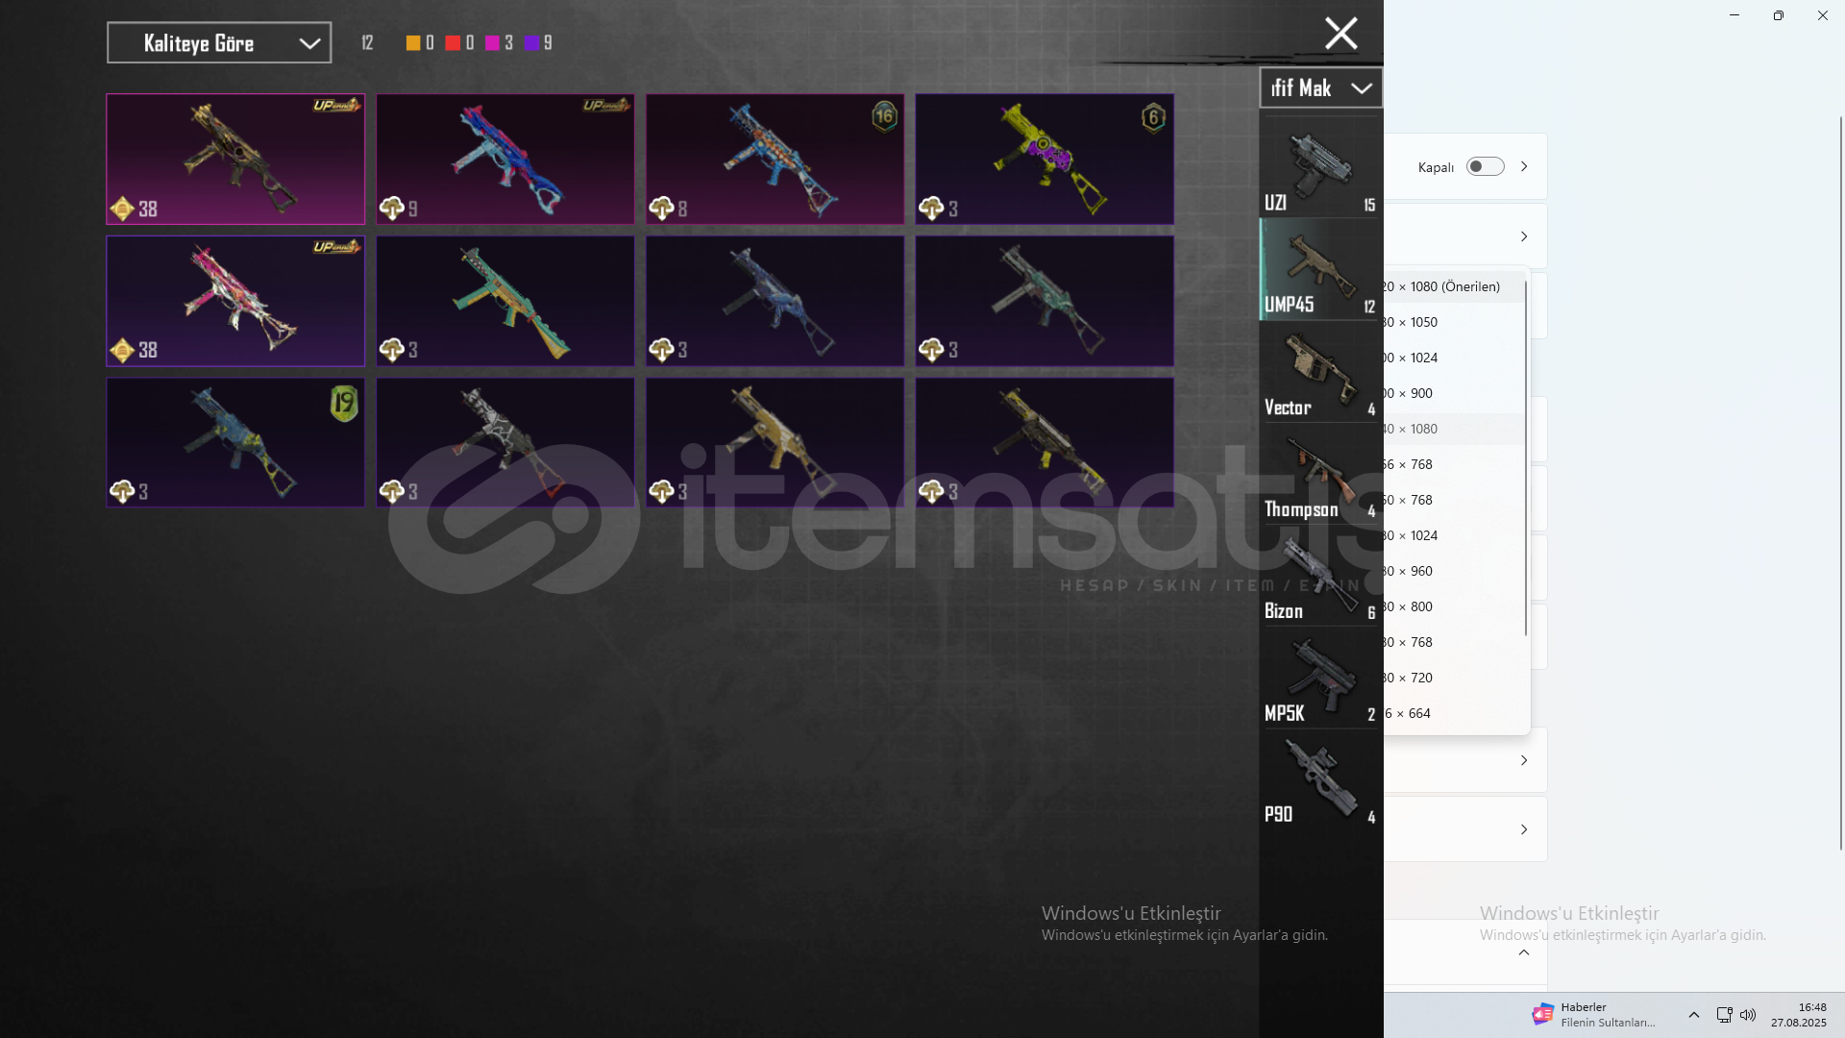
Task: Select the yellow-purple UMP45 skin with badge 6
Action: tap(1045, 160)
